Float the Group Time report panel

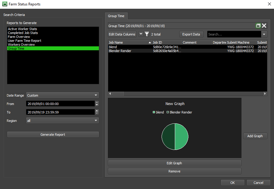[258, 26]
